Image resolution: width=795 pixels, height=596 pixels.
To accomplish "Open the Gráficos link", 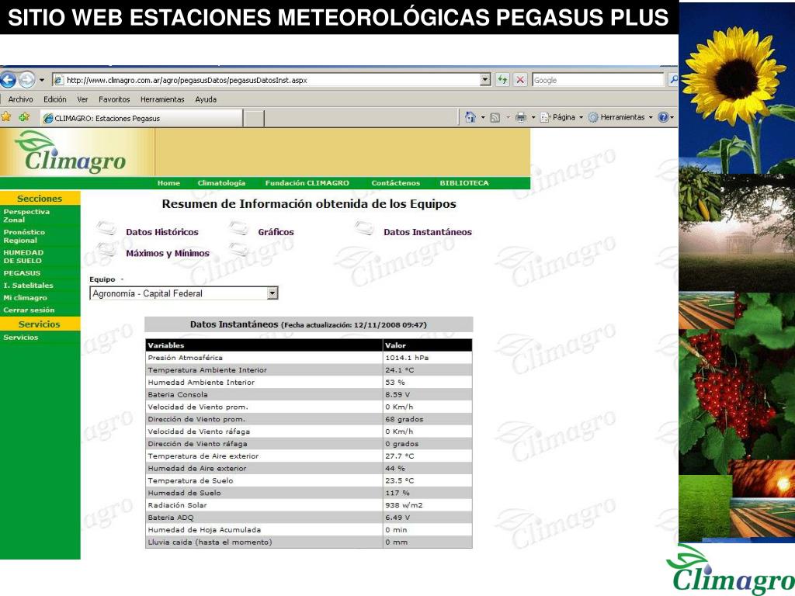I will pyautogui.click(x=276, y=232).
